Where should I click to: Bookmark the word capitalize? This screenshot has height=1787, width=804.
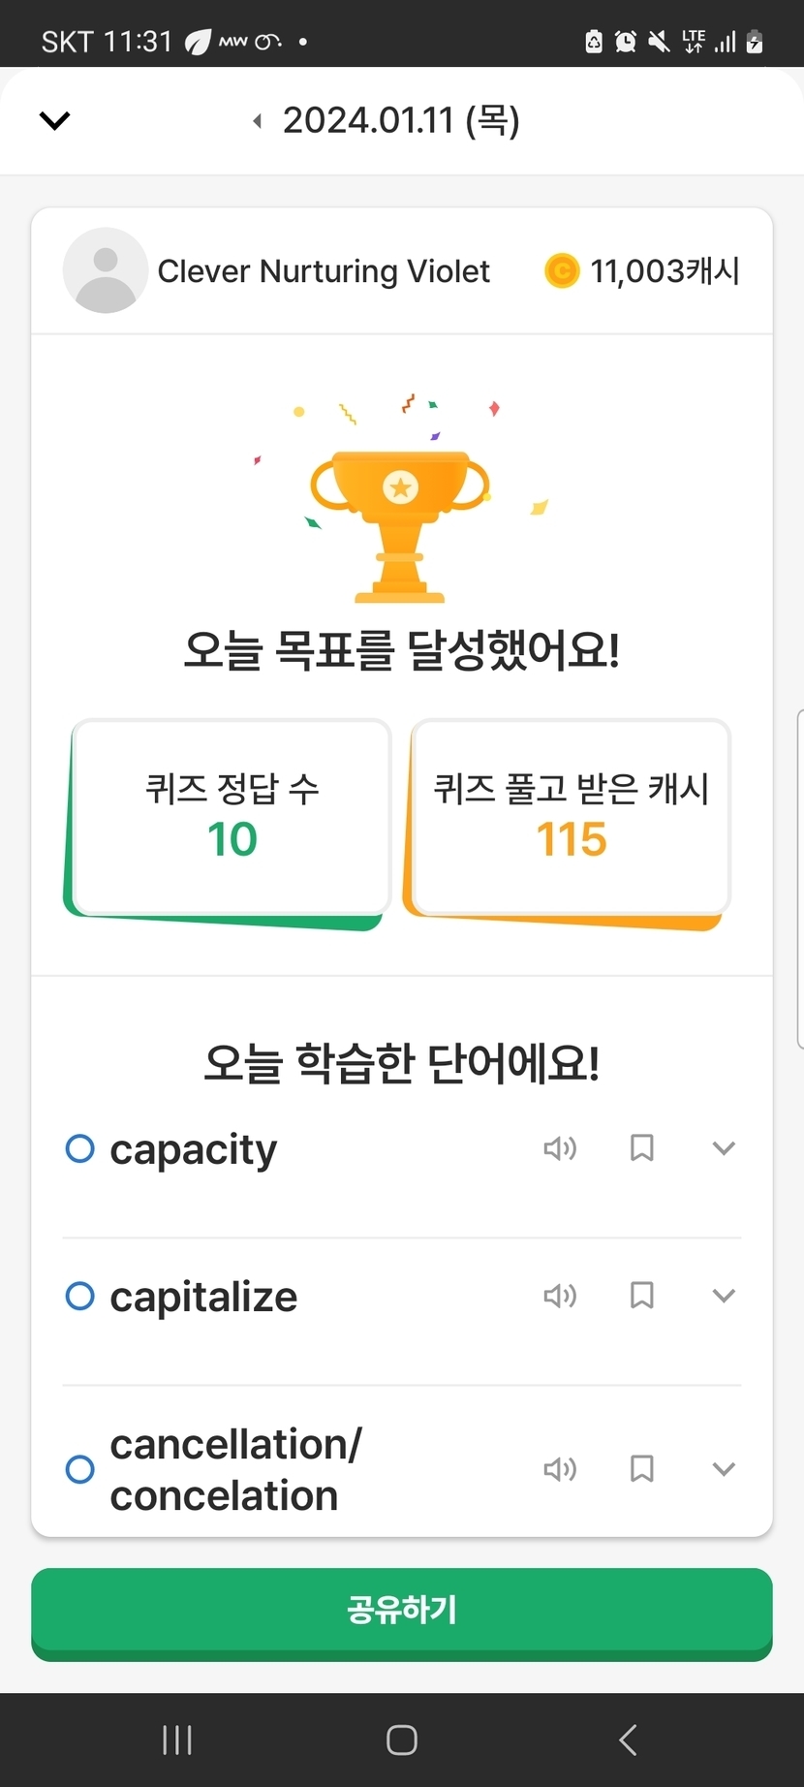[x=641, y=1296]
